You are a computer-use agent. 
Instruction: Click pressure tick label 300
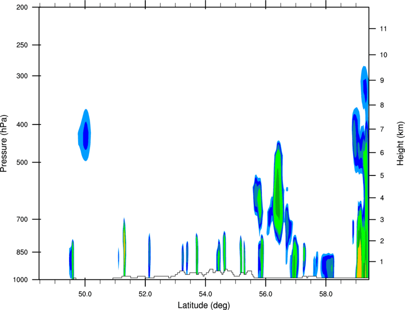(22, 76)
